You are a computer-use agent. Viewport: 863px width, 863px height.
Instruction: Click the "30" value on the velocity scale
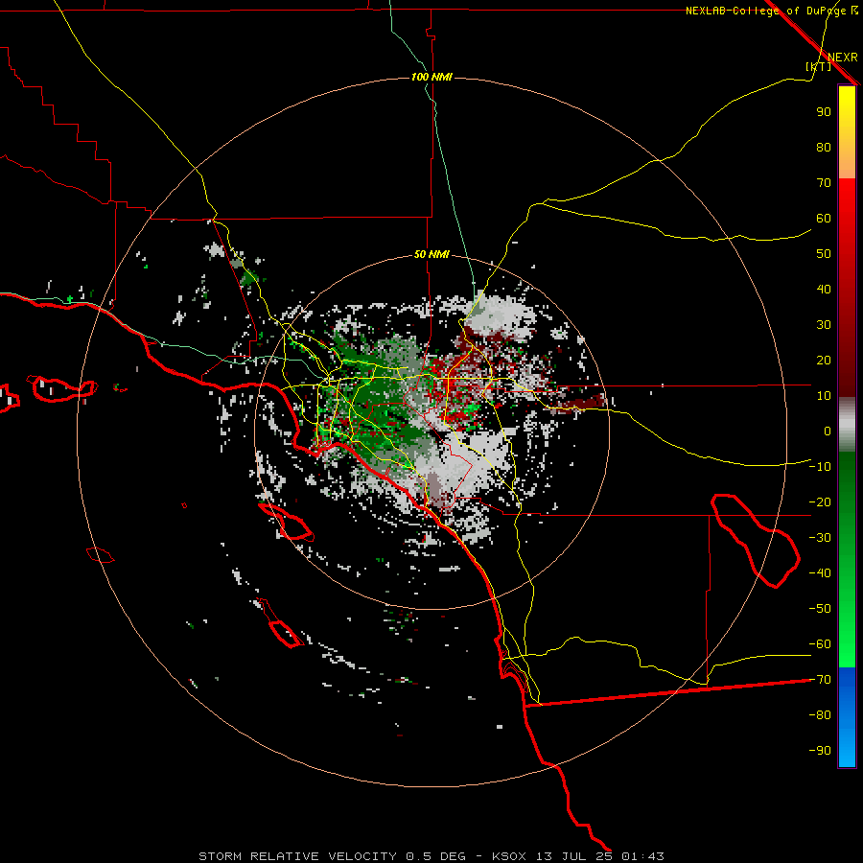824,325
